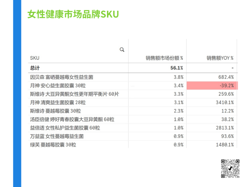The width and height of the screenshot is (249, 187).
Task: Select the 因贝森 富硒蔓越莓女性益生菌 row
Action: [133, 77]
